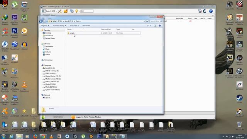247x139 pixels.
Task: Collapse the Computer section in navigation pane
Action: [46, 65]
